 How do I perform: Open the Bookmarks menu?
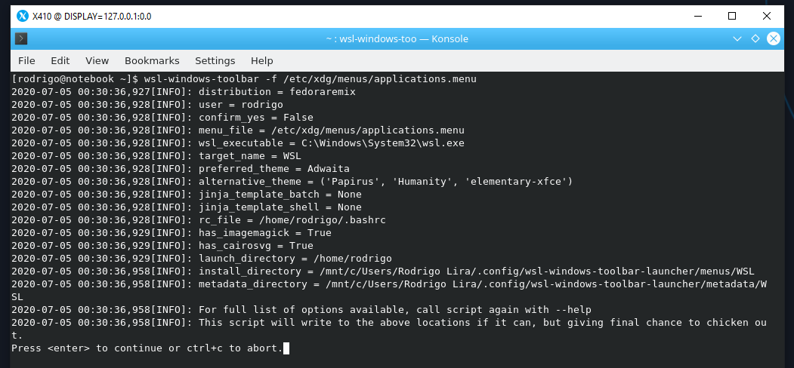click(152, 60)
